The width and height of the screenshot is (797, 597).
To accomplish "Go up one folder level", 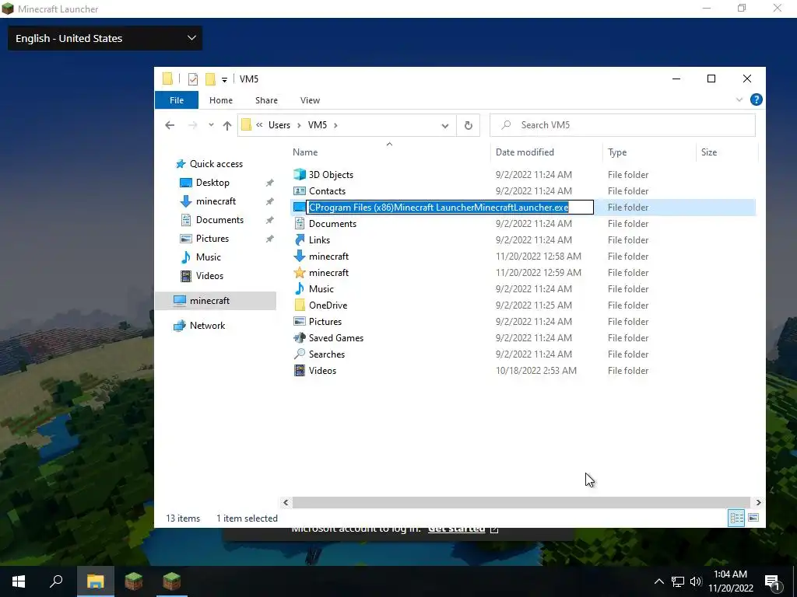I will click(x=227, y=125).
